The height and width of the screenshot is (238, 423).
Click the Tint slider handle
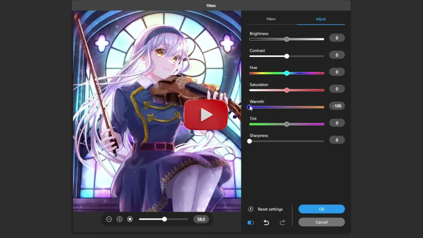[287, 124]
